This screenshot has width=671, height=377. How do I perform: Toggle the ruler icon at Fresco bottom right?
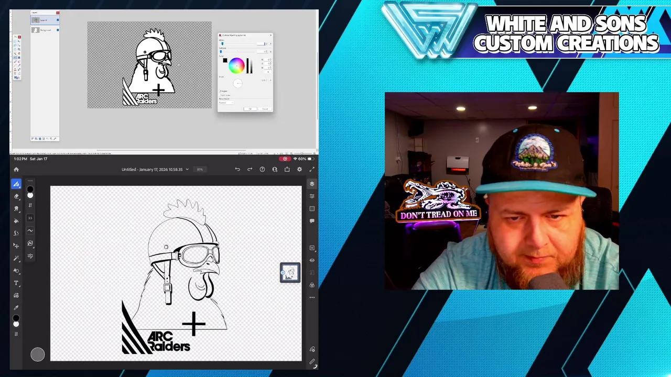pos(312,362)
